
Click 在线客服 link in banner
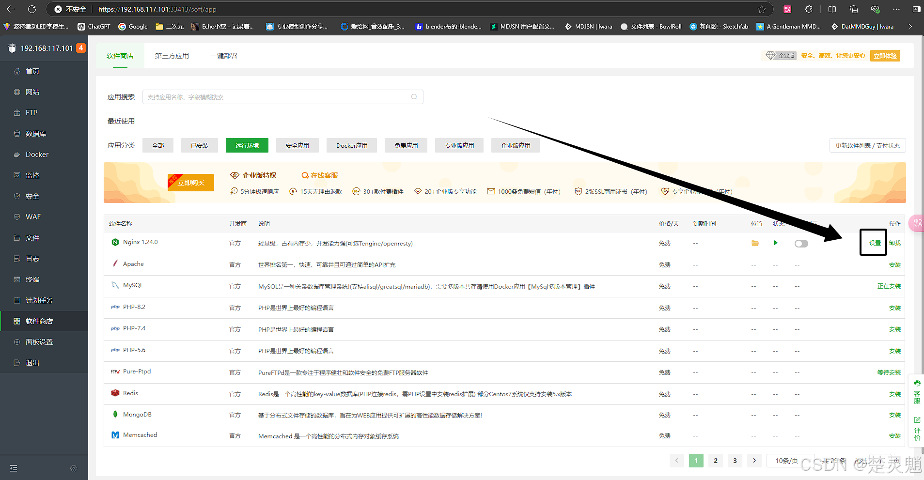click(320, 175)
